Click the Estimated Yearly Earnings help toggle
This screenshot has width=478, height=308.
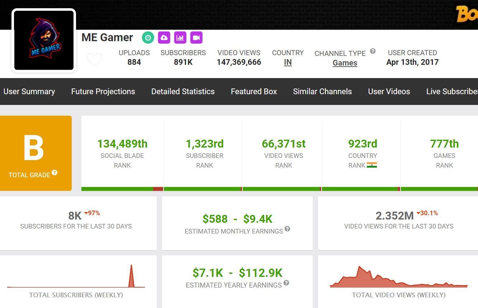coord(286,283)
